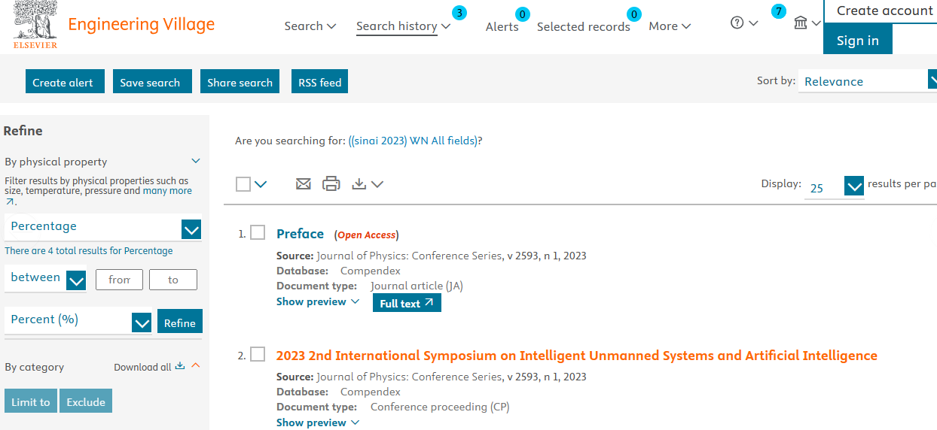This screenshot has width=937, height=430.
Task: Open the Search history menu
Action: 403,26
